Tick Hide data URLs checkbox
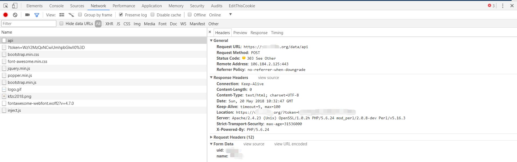This screenshot has width=517, height=162. tap(61, 23)
